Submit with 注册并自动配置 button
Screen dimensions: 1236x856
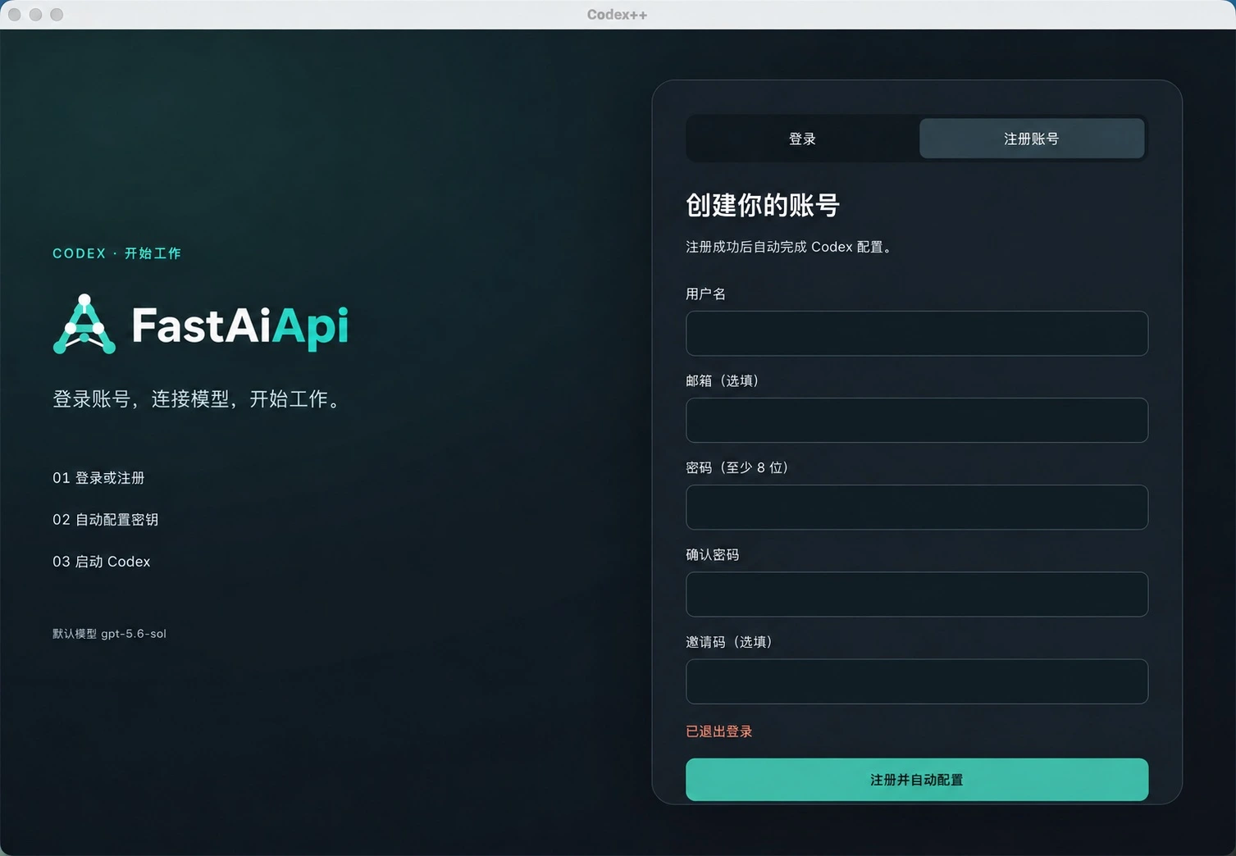917,779
